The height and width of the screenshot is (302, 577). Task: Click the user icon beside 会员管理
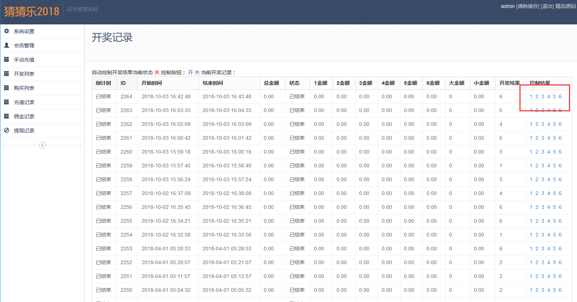(7, 45)
